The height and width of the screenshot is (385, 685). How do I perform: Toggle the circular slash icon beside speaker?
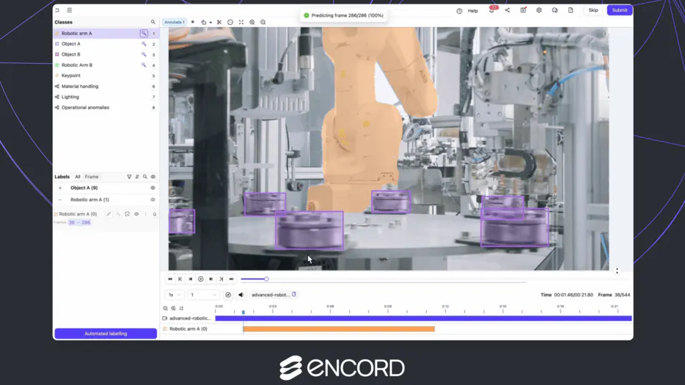point(228,295)
